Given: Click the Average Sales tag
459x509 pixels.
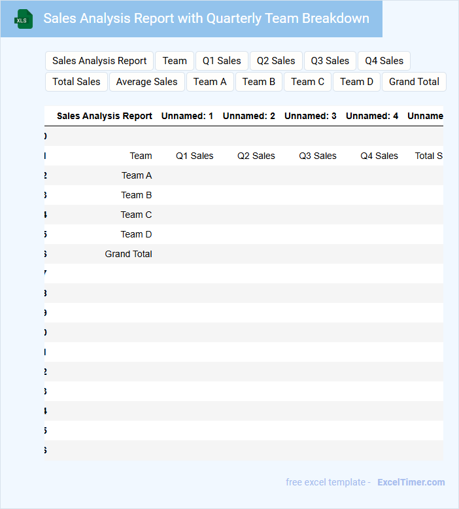Looking at the screenshot, I should (x=147, y=82).
